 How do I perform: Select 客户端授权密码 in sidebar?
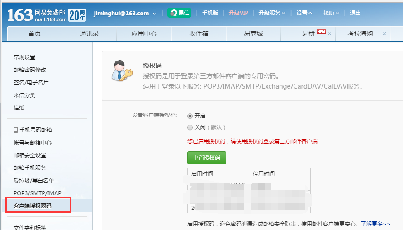click(x=33, y=206)
